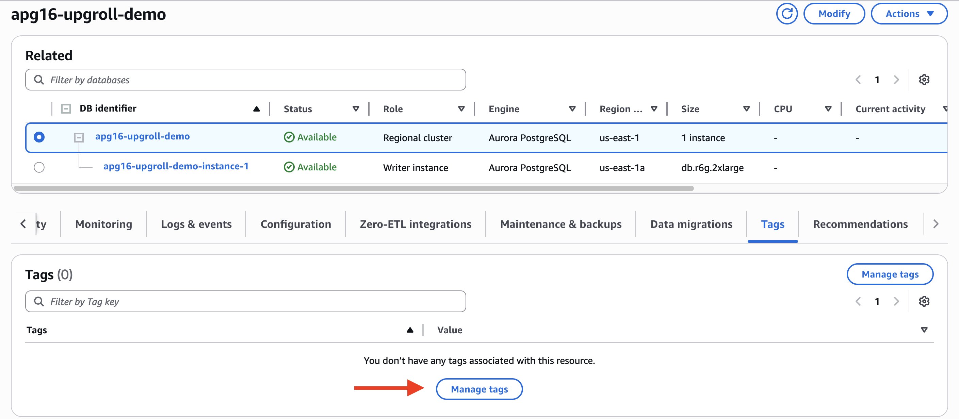Viewport: 959px width, 419px height.
Task: Open Related table settings gear
Action: [x=924, y=80]
